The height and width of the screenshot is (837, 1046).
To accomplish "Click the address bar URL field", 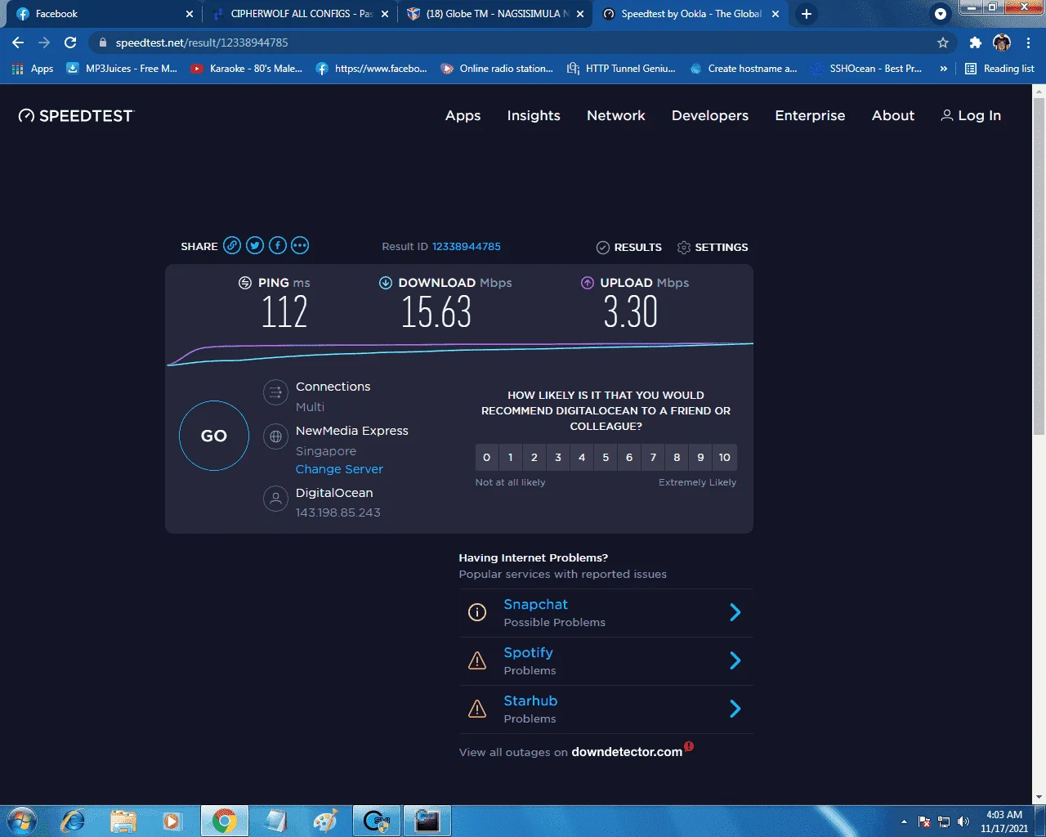I will 523,43.
